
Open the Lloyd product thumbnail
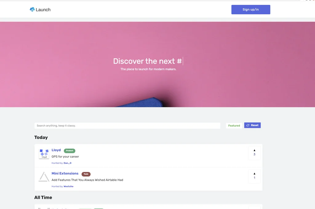[x=44, y=154]
